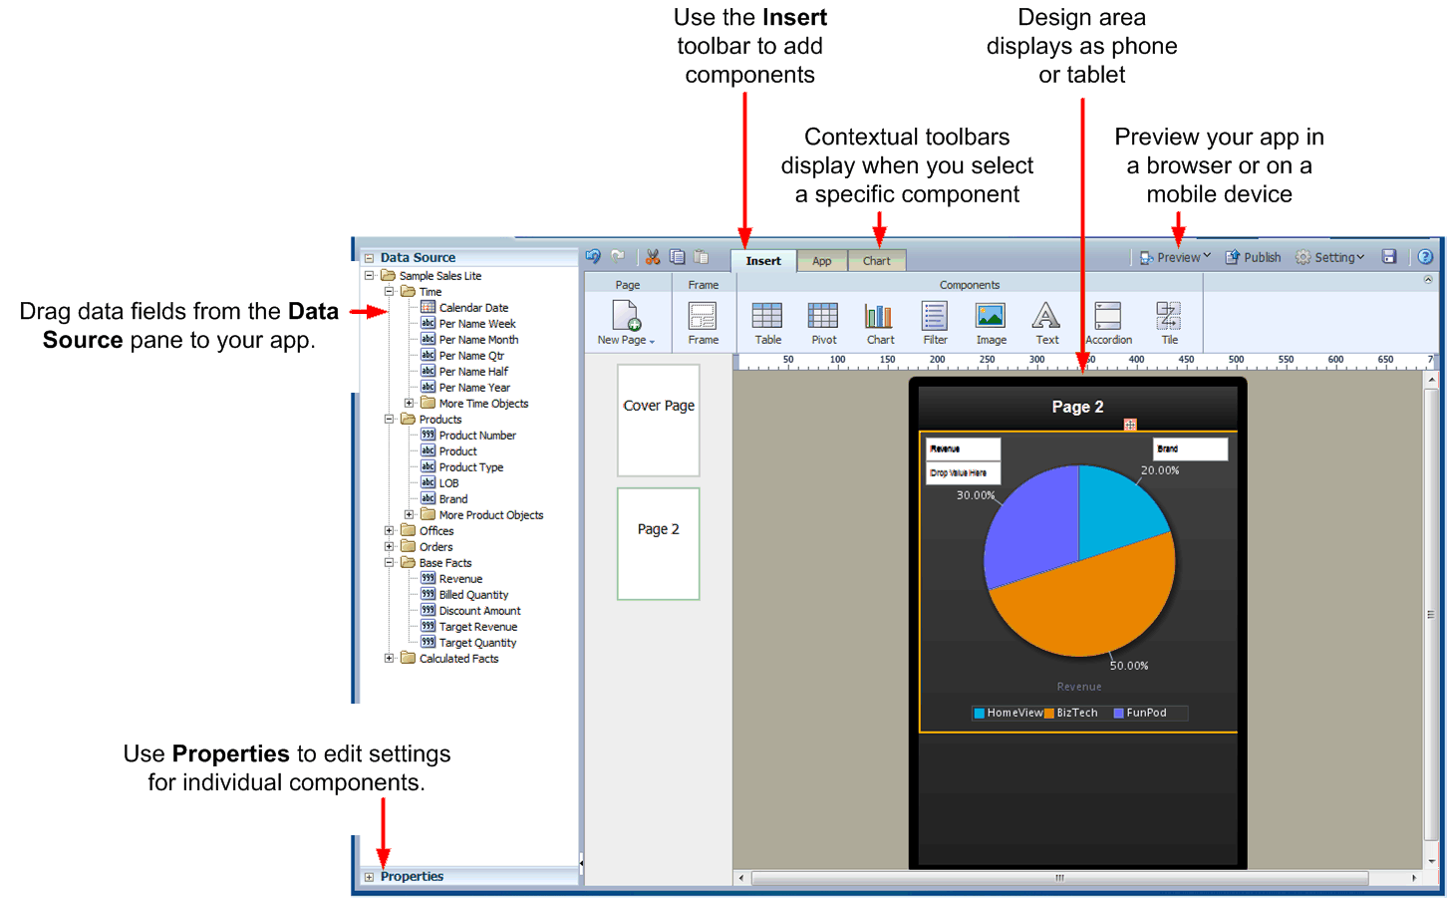Click the horizontal scrollbar under design area
The width and height of the screenshot is (1447, 898).
pyautogui.click(x=1060, y=878)
